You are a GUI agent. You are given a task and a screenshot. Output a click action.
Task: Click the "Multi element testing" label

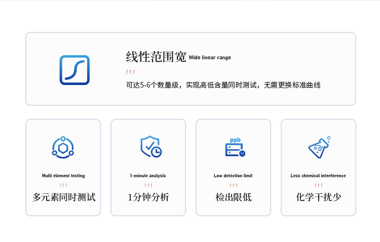pyautogui.click(x=63, y=176)
